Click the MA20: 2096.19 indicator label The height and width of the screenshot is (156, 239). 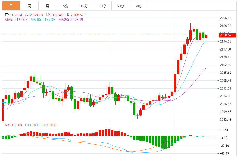[x=71, y=20]
